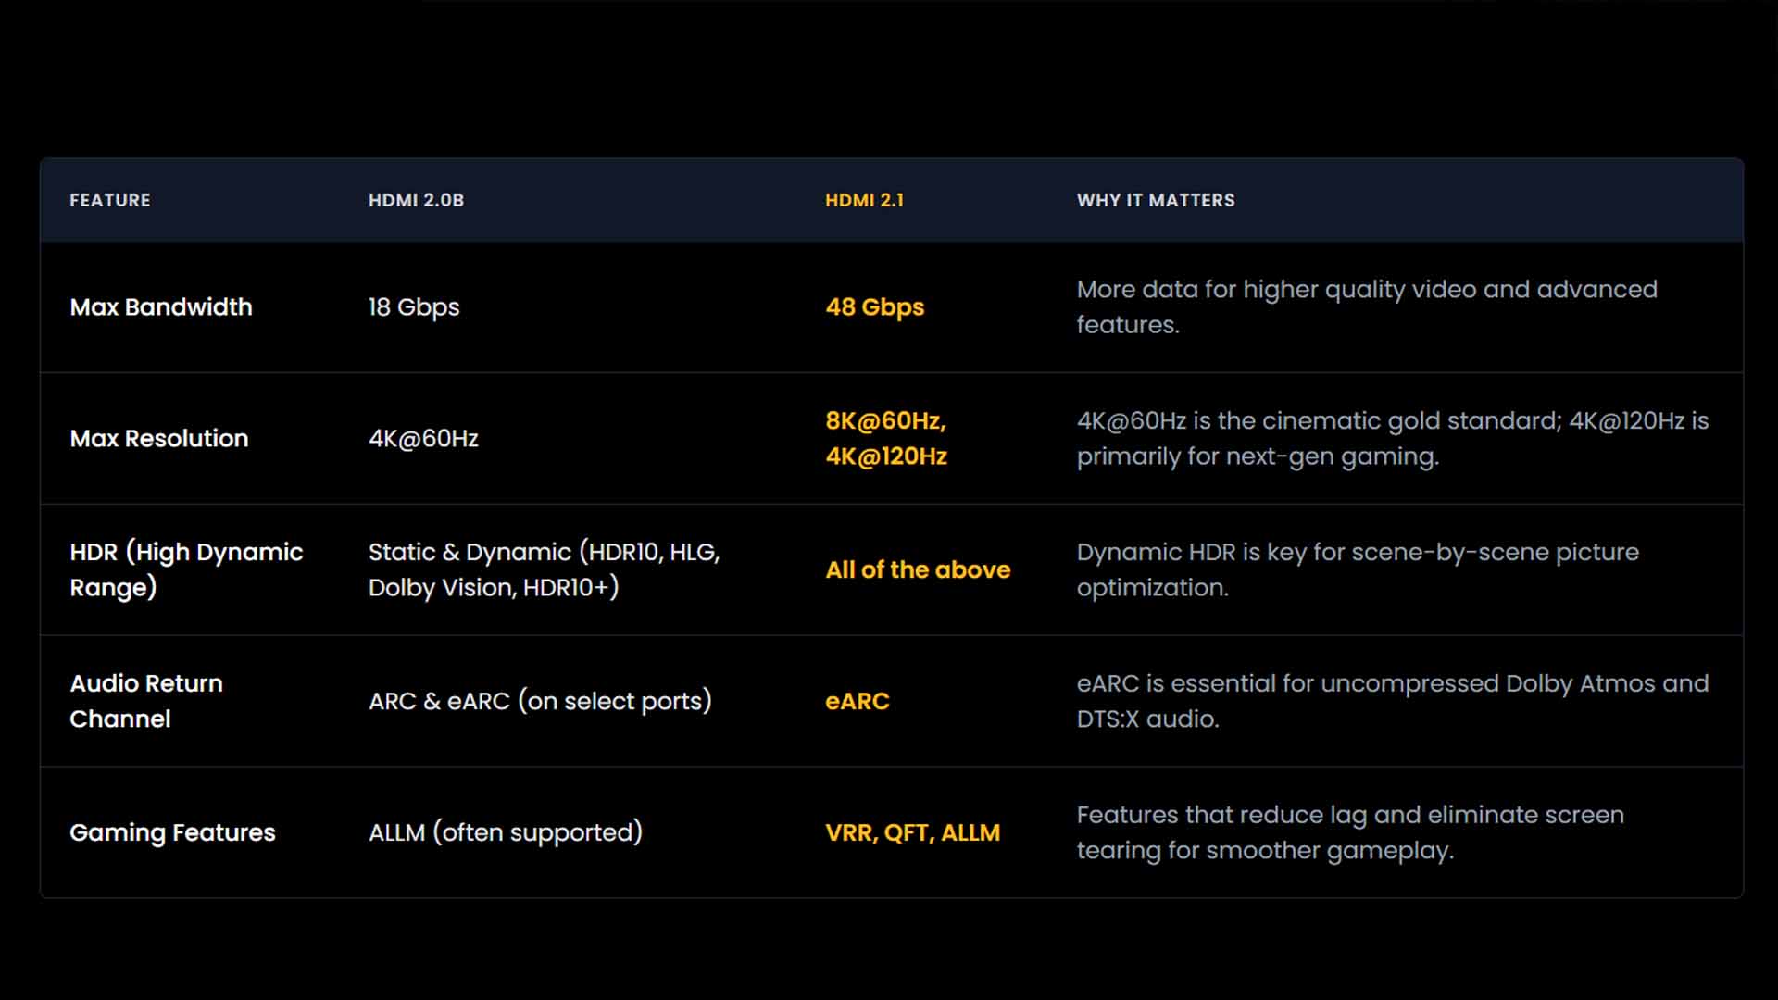The width and height of the screenshot is (1778, 1000).
Task: Click the 8K@60Hz, 4K@120Hz value
Action: 886,439
